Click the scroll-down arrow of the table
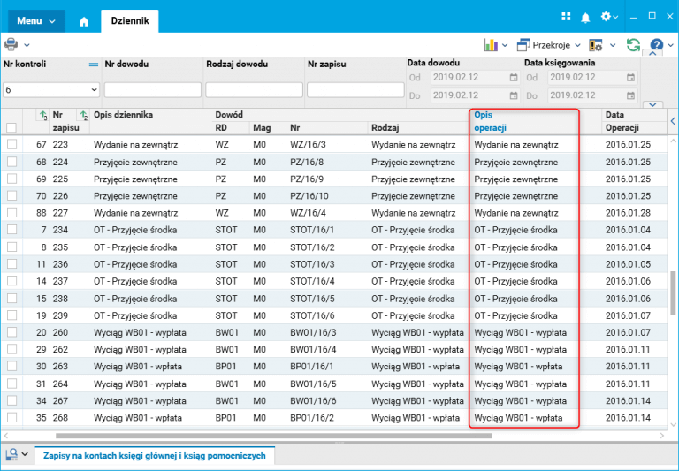The height and width of the screenshot is (471, 679). 673,425
